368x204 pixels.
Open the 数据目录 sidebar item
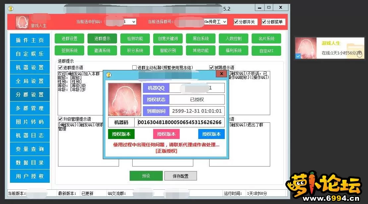(x=30, y=163)
